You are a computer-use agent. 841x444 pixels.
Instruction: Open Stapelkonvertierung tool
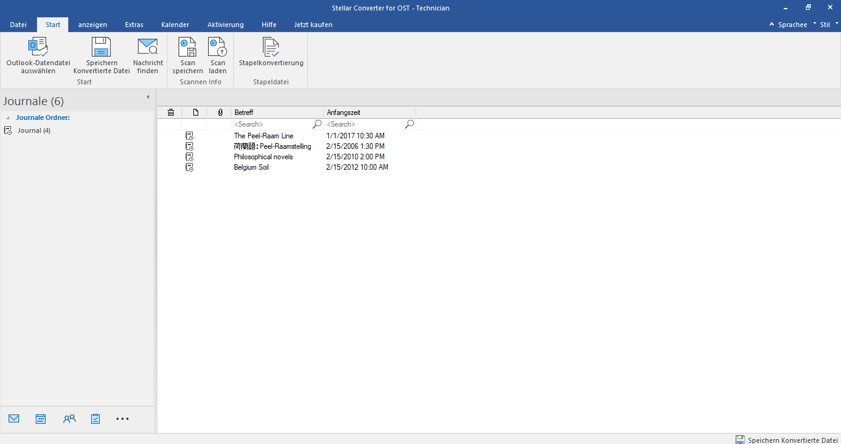pos(271,48)
